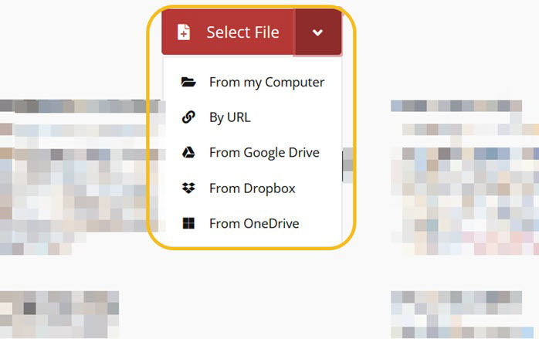Choose From my Computer option
Screen dimensions: 539x339
(253, 82)
